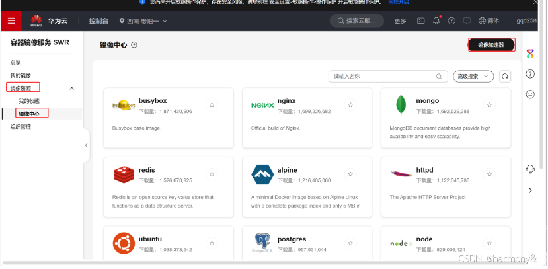548x269 pixels.
Task: Click the 华为云 brand text
Action: [x=58, y=21]
